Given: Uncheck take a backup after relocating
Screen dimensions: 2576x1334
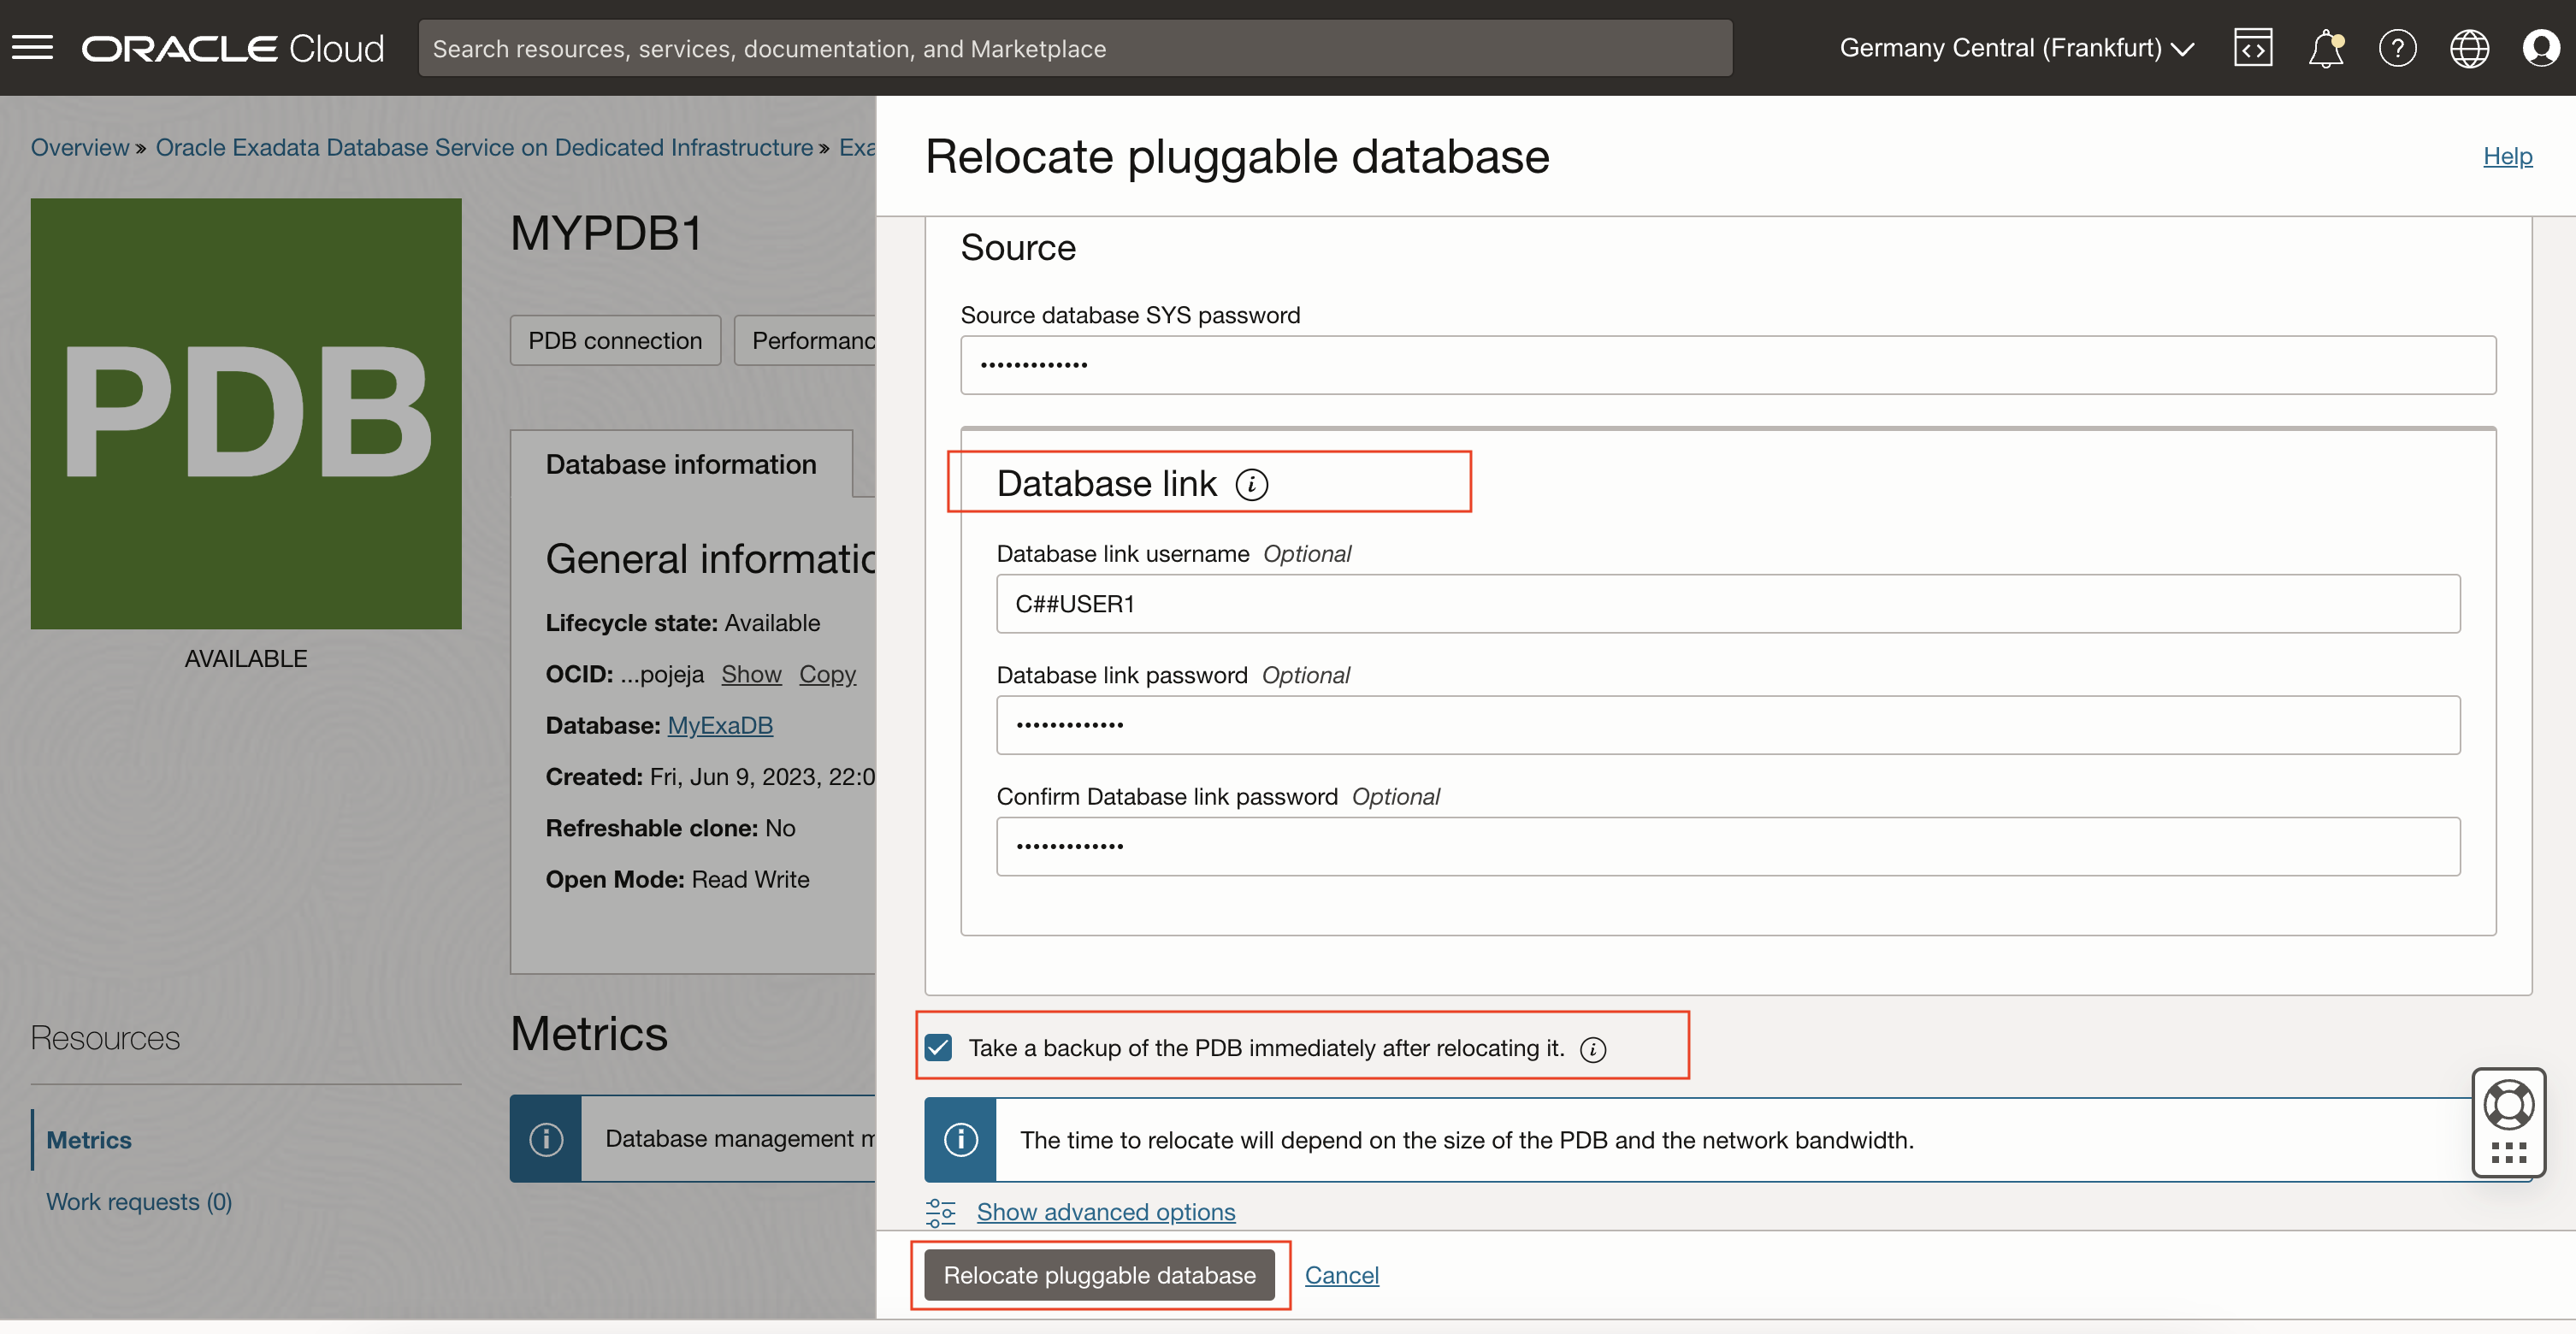Looking at the screenshot, I should click(x=939, y=1048).
